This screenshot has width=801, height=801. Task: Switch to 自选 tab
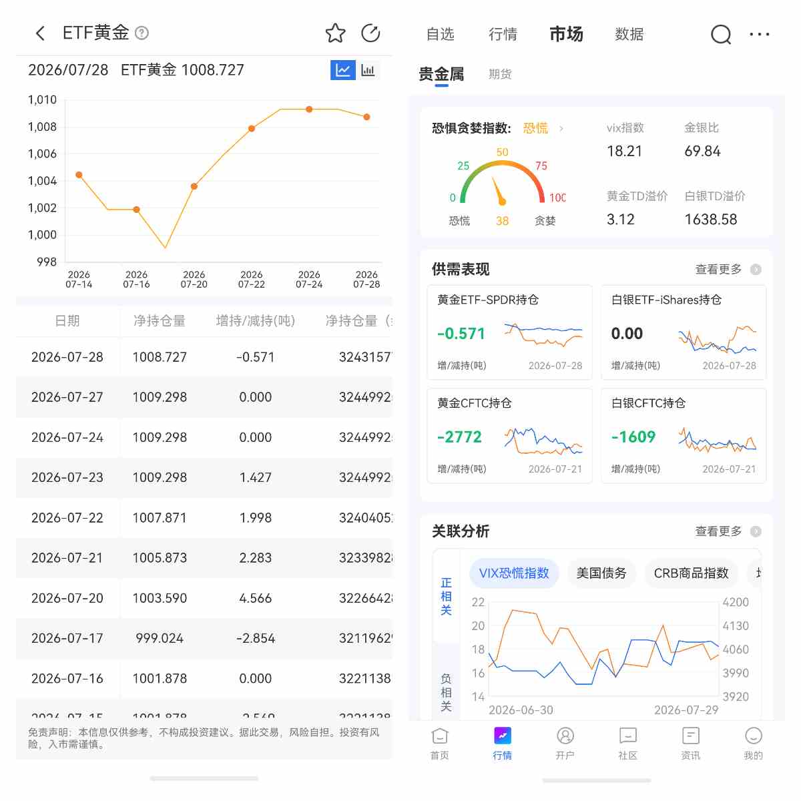[x=441, y=34]
